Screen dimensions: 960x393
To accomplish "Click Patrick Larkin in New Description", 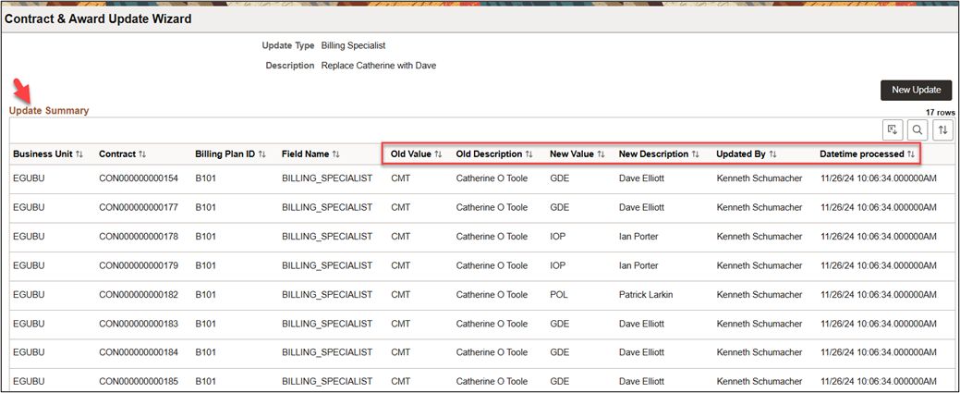I will click(646, 295).
